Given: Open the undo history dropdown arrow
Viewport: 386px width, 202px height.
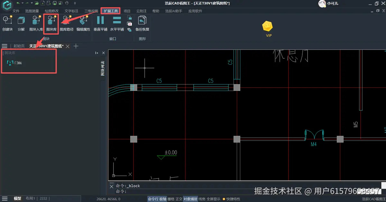Looking at the screenshot, I should coord(23,3).
